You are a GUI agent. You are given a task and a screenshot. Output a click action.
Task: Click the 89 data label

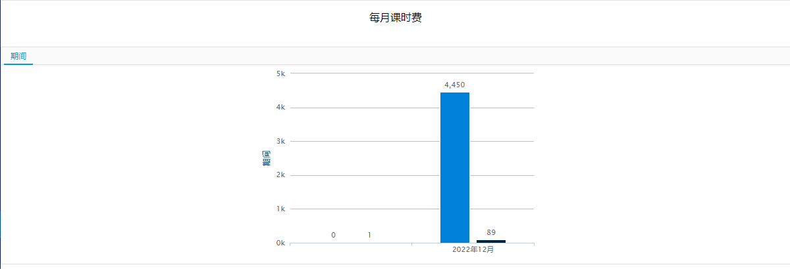pos(491,232)
